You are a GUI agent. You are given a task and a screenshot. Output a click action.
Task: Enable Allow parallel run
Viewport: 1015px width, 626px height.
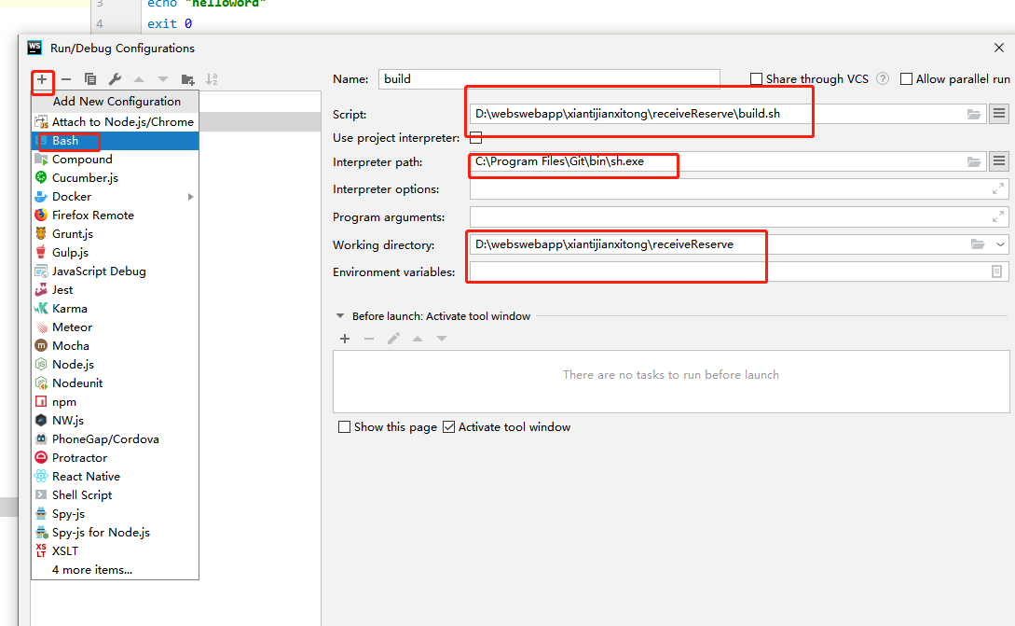pyautogui.click(x=905, y=78)
